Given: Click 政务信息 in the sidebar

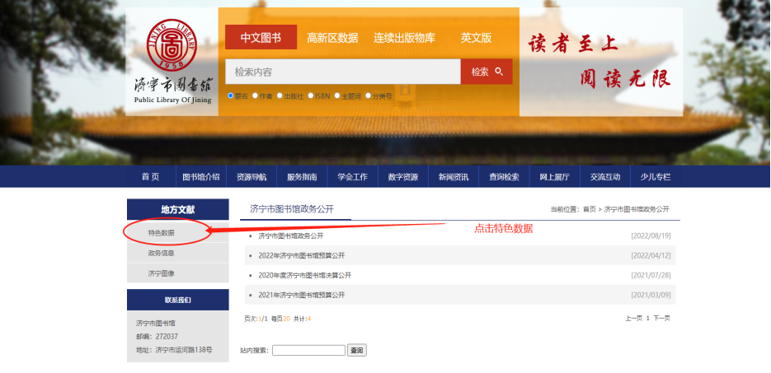Looking at the screenshot, I should coord(162,254).
